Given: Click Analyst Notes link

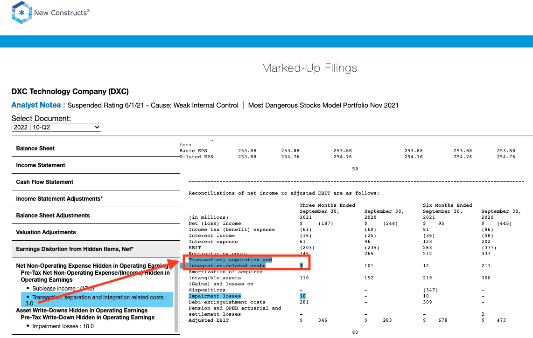Looking at the screenshot, I should pos(38,105).
